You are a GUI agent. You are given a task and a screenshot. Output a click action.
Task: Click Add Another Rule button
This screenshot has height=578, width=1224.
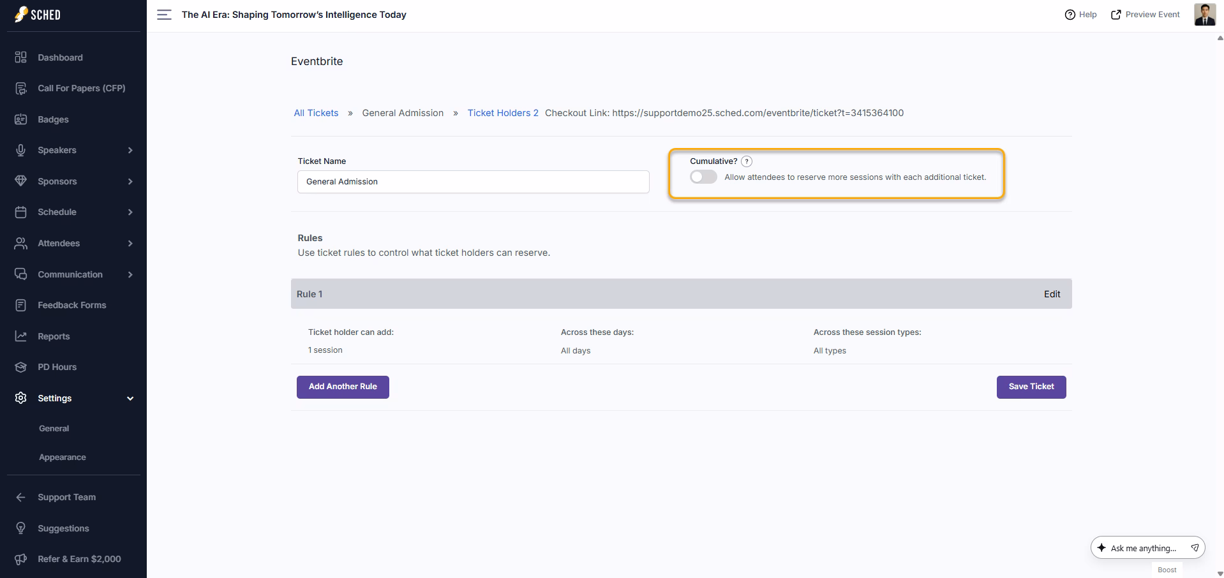(x=343, y=387)
